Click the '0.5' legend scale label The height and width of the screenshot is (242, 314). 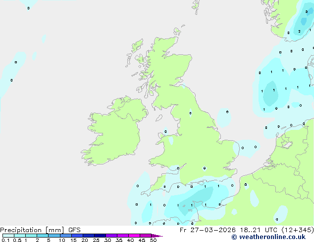(x=17, y=240)
